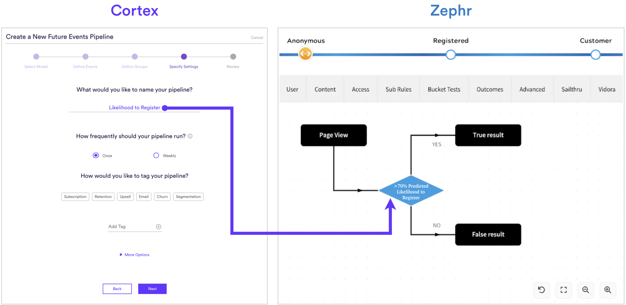Click the Back button in Cortex
Viewport: 626px width, 305px height.
(x=117, y=289)
